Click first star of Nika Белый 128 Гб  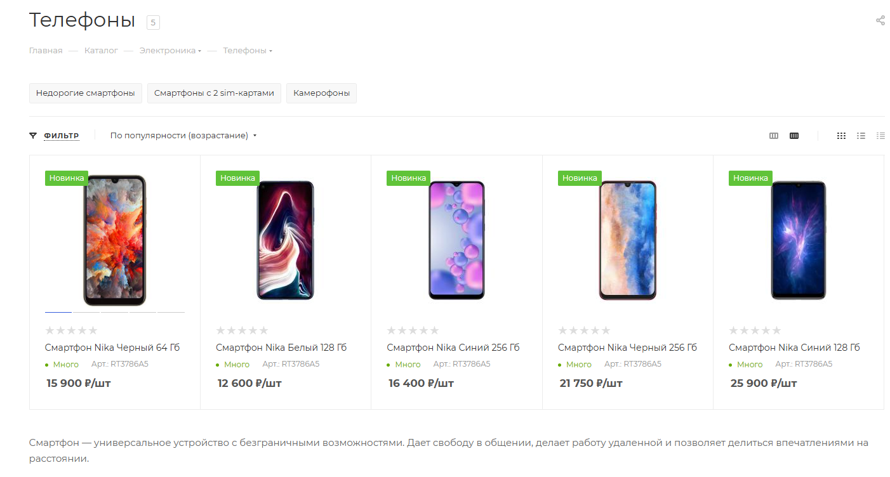coord(221,330)
